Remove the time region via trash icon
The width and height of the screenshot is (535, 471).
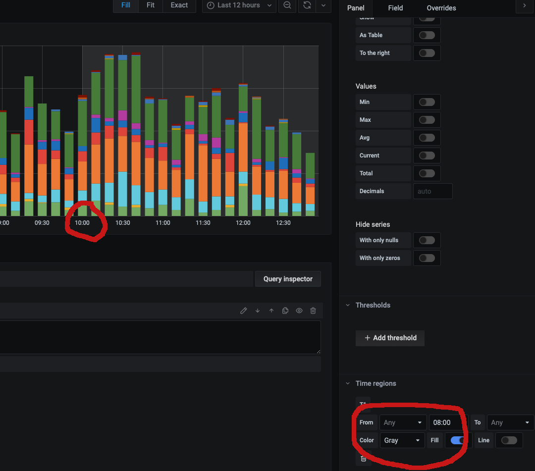[x=363, y=459]
